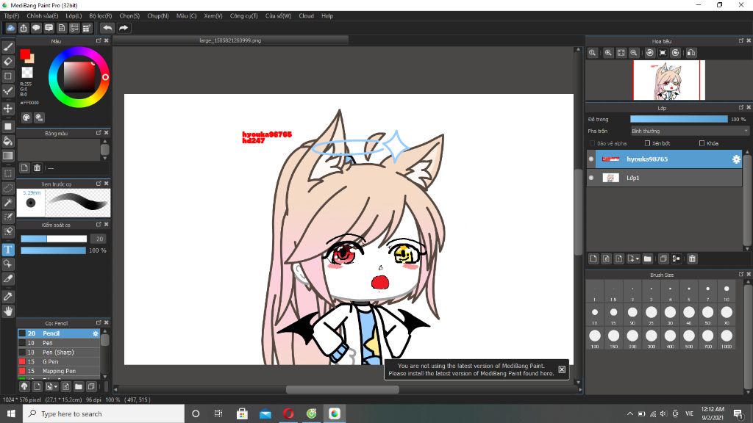This screenshot has height=423, width=753.
Task: Select the Gradient tool
Action: coord(7,156)
